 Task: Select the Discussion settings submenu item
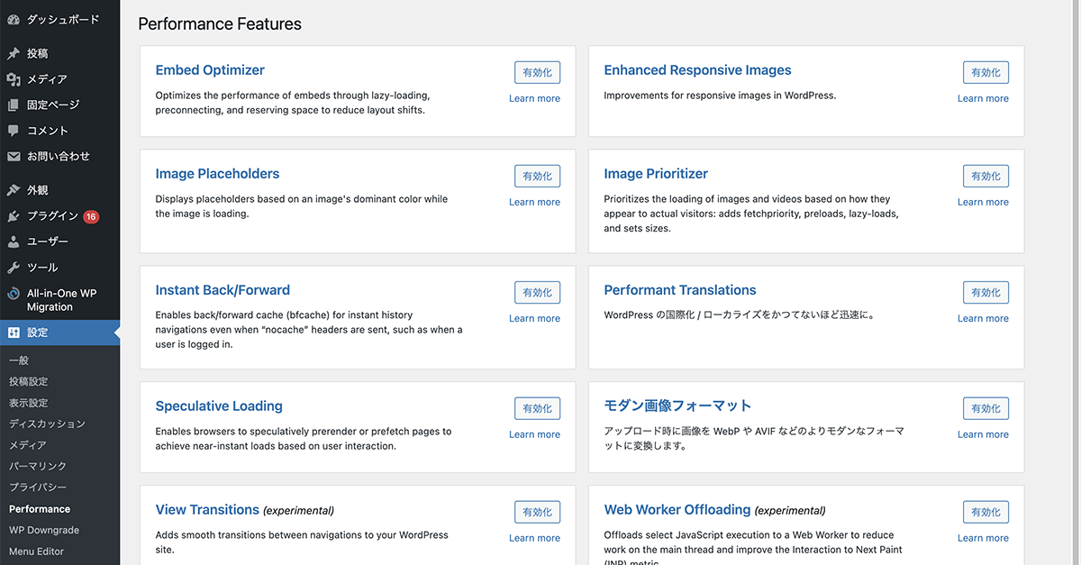(x=47, y=424)
